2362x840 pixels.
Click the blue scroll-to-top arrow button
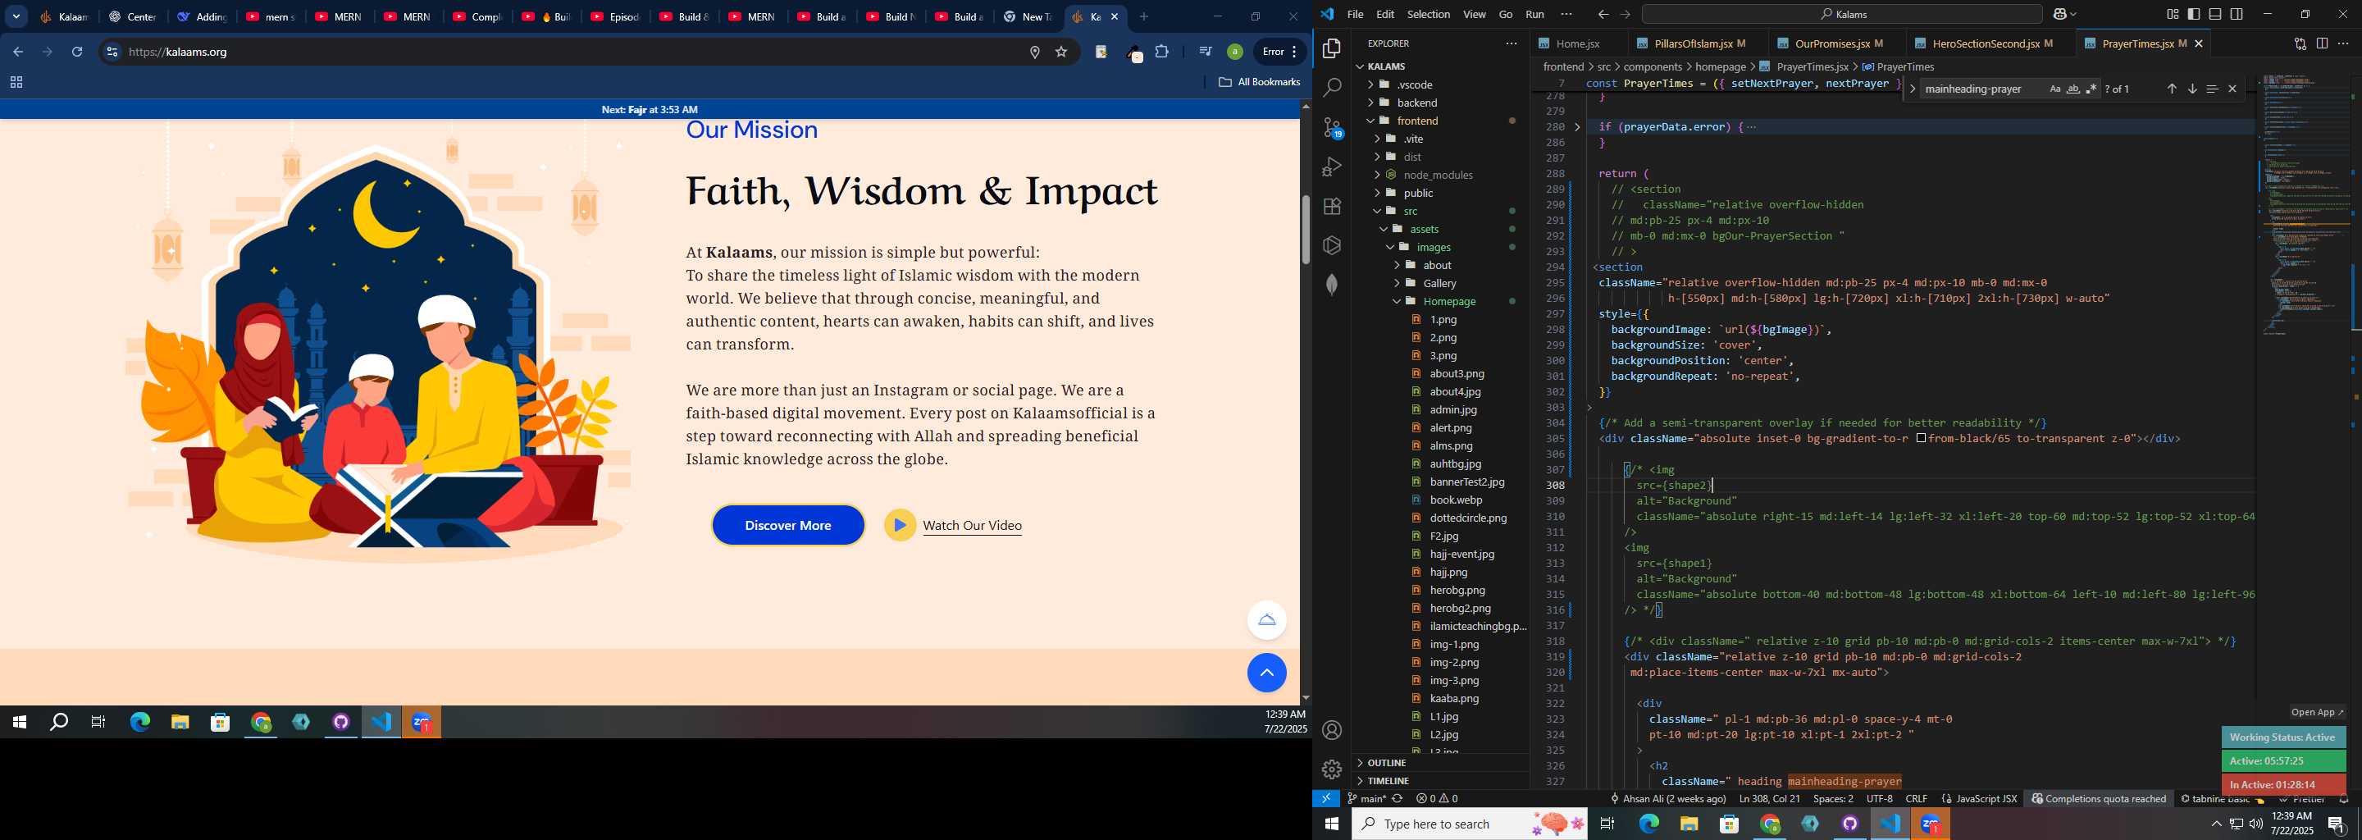pyautogui.click(x=1266, y=673)
